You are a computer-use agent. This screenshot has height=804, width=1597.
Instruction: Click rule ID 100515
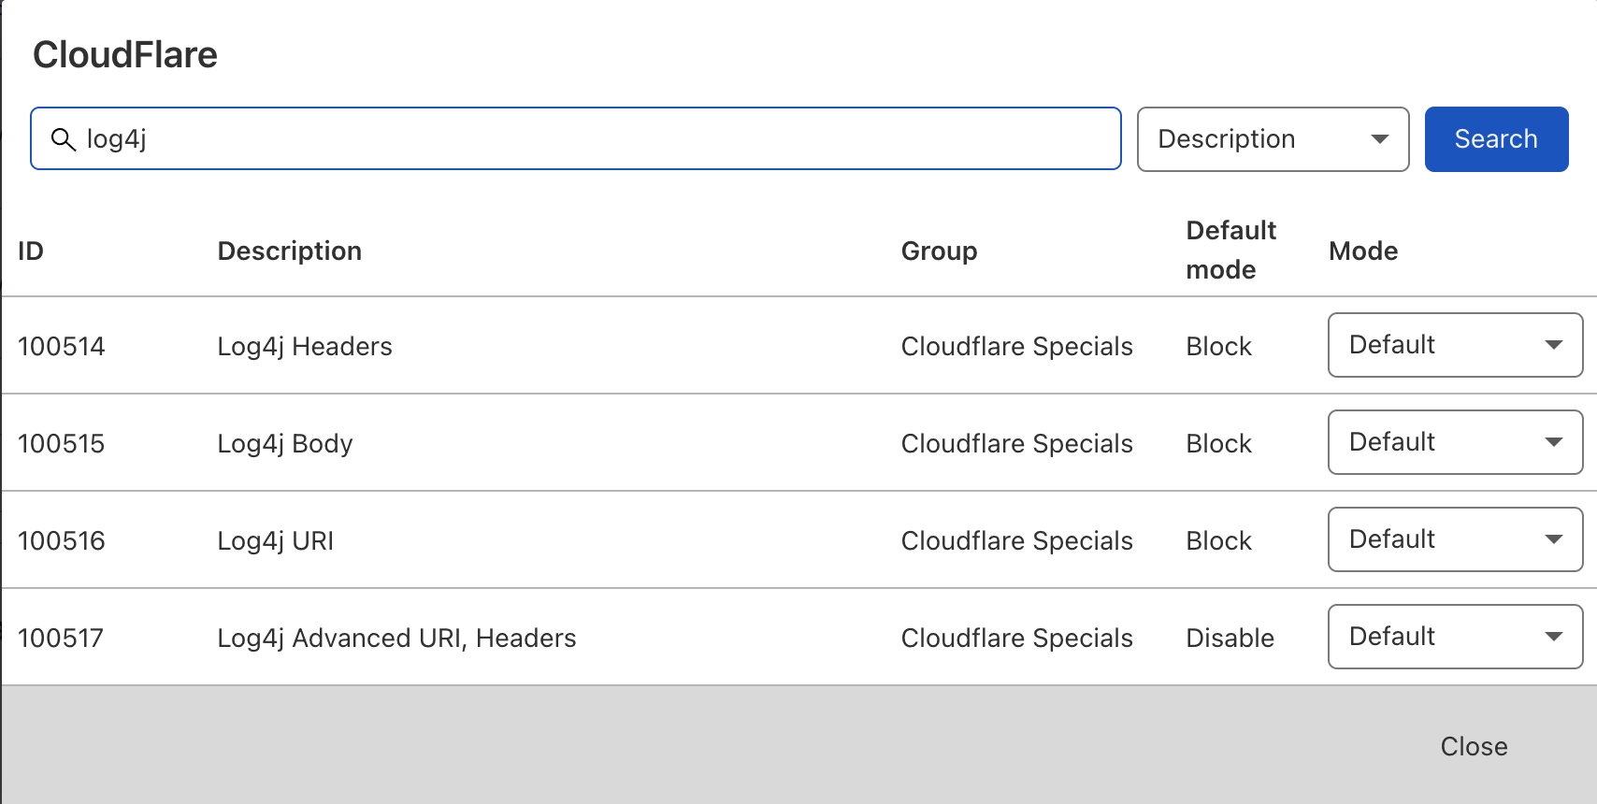coord(62,443)
